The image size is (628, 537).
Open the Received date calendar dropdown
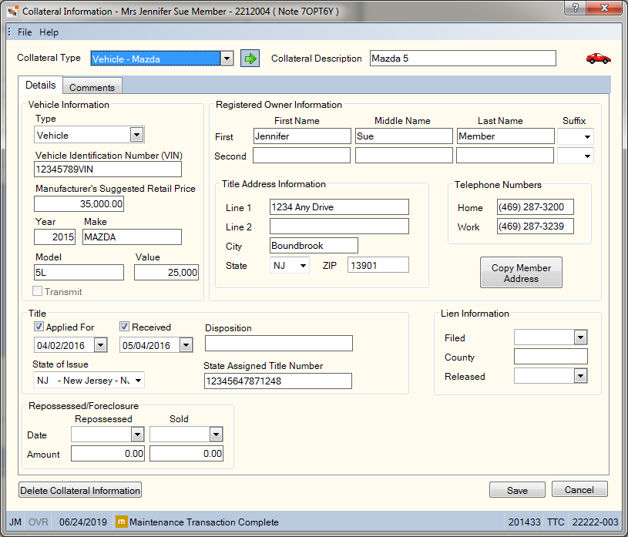186,345
